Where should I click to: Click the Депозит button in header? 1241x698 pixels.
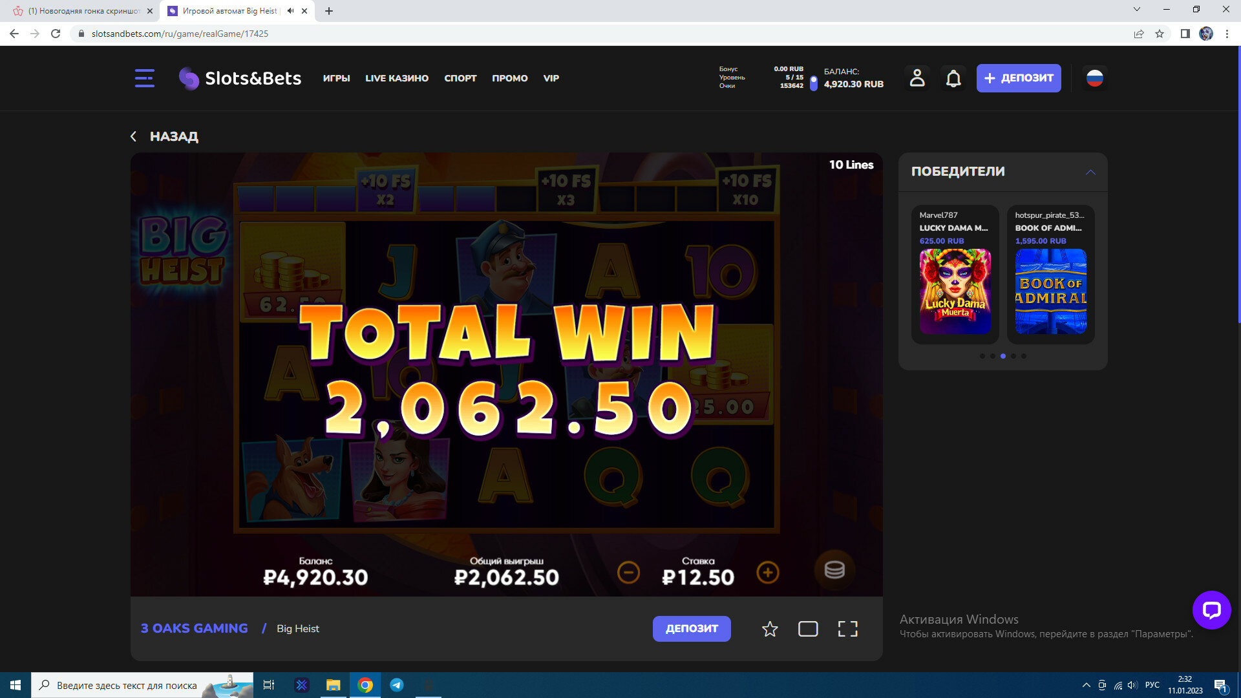pyautogui.click(x=1018, y=78)
